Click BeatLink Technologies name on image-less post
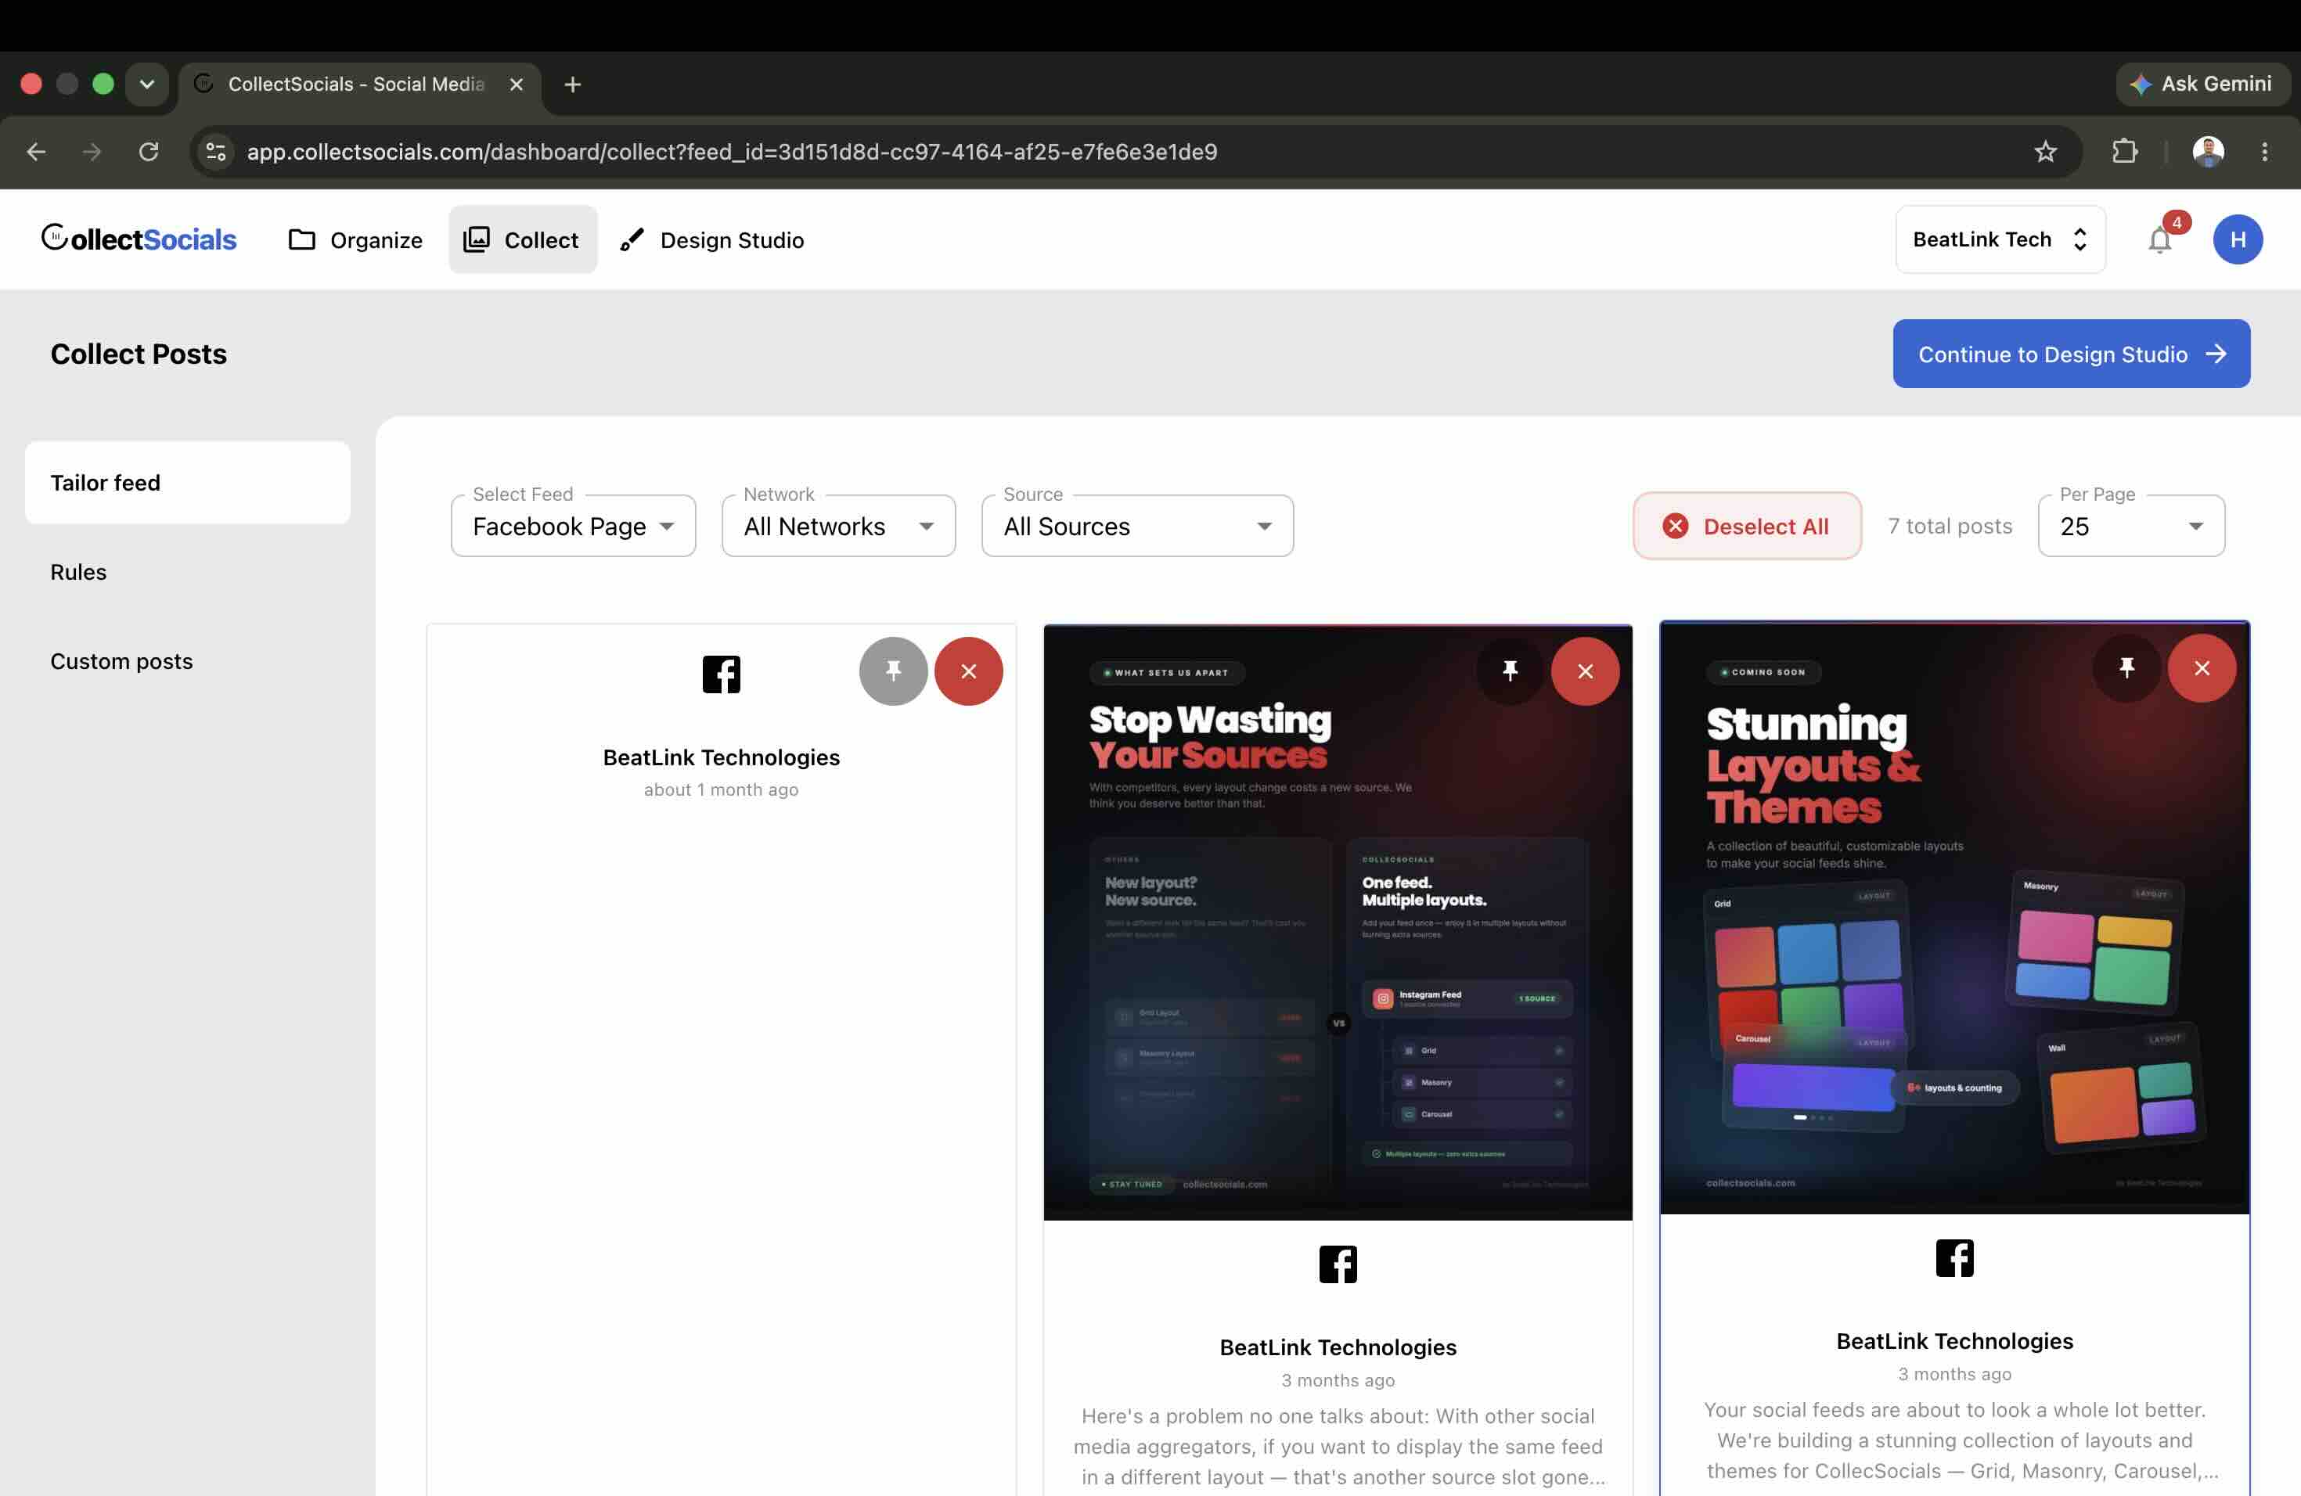2301x1496 pixels. click(722, 757)
